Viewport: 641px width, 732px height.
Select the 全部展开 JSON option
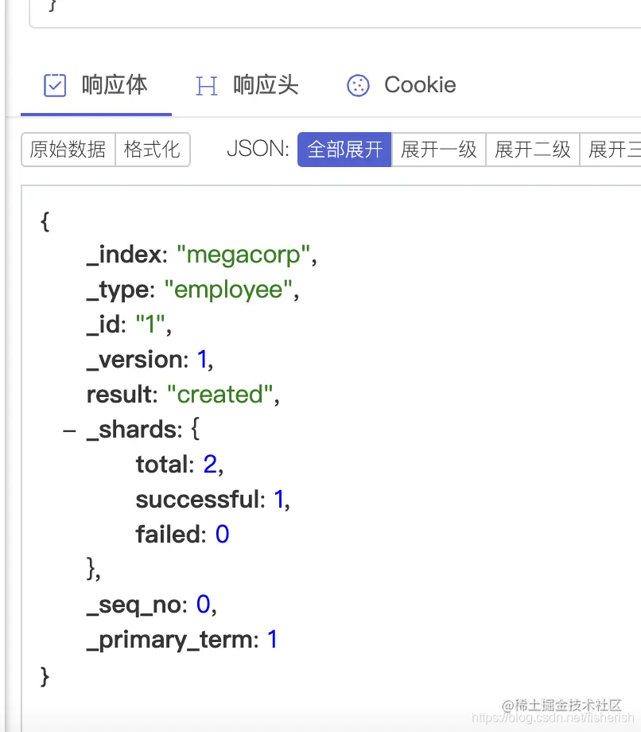[x=344, y=149]
